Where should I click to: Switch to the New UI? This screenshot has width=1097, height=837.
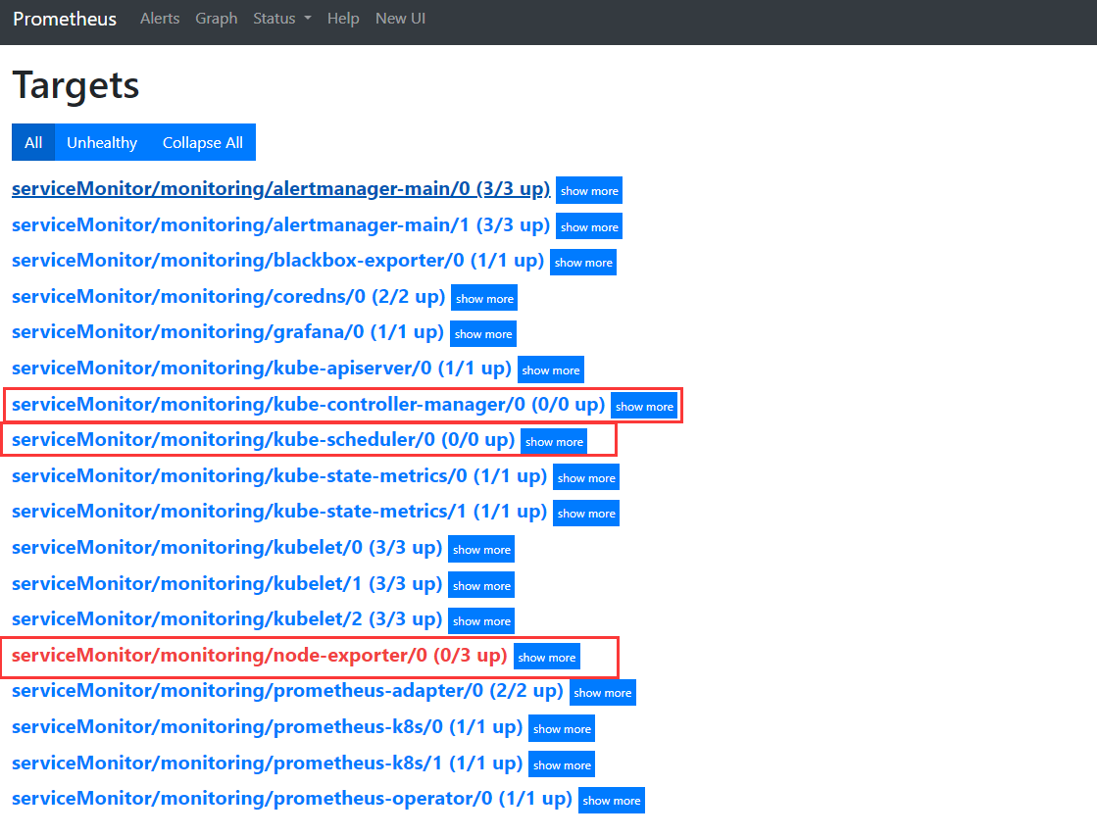pyautogui.click(x=400, y=19)
